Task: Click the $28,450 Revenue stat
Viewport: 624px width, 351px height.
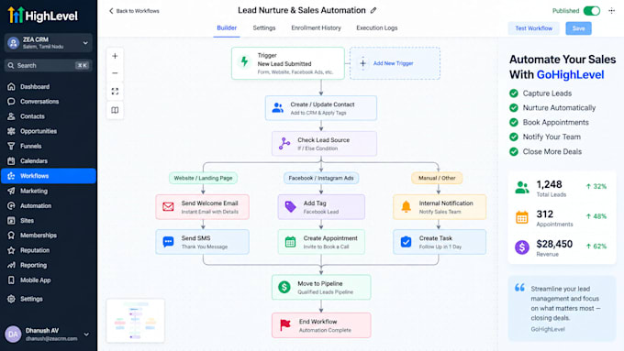Action: (562, 248)
